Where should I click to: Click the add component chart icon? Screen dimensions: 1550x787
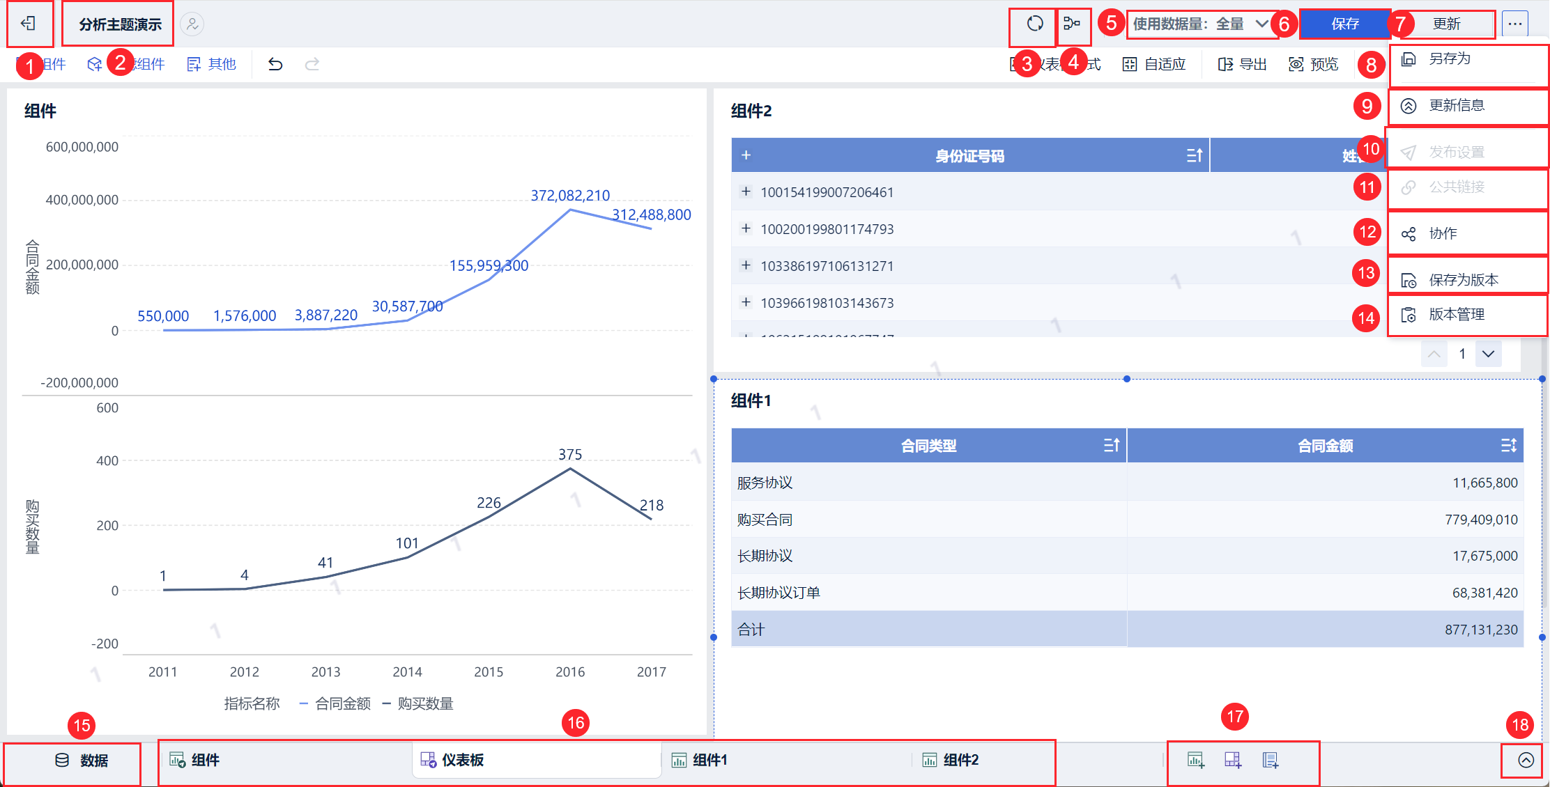(x=1196, y=760)
